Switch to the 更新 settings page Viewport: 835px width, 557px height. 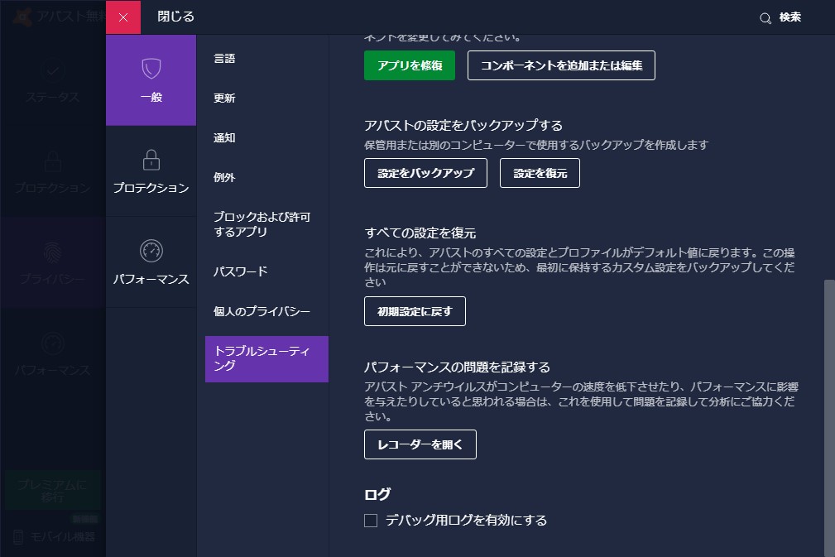coord(223,98)
